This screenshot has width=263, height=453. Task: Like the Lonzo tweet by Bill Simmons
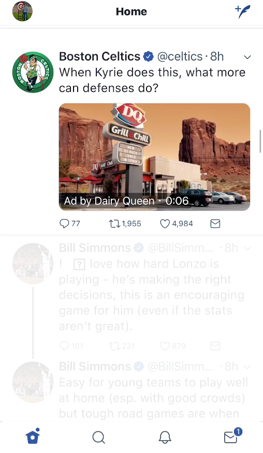(165, 346)
